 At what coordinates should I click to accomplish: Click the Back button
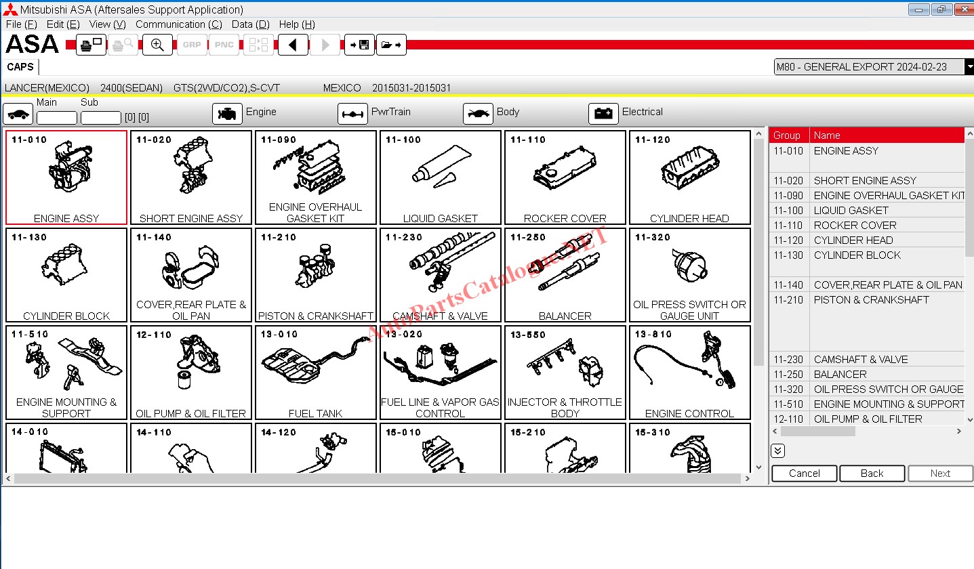point(872,473)
